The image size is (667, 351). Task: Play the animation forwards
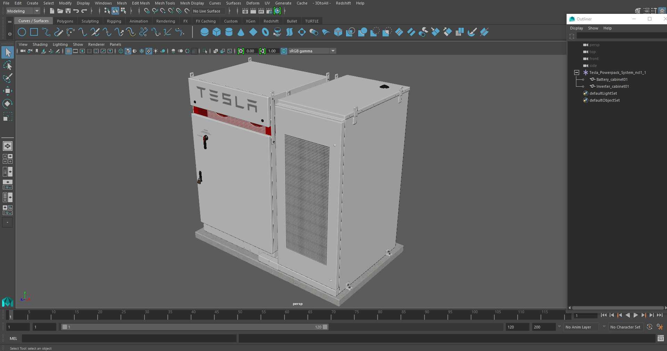[635, 315]
